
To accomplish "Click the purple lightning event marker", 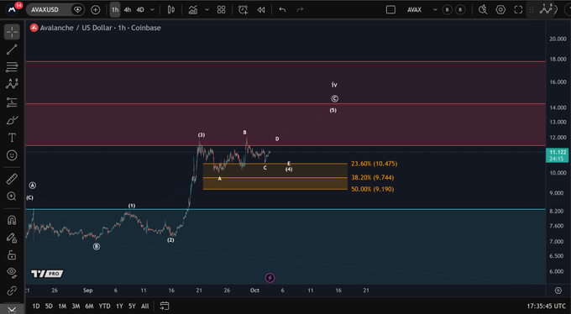I will coord(270,278).
